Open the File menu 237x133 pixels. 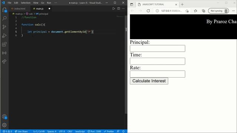coord(9,3)
